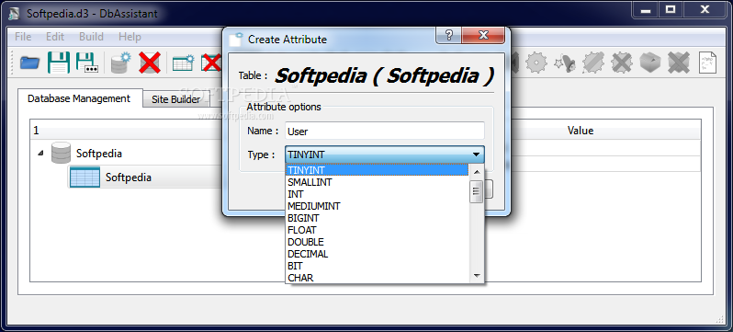
Task: Open the Help menu
Action: tap(130, 37)
